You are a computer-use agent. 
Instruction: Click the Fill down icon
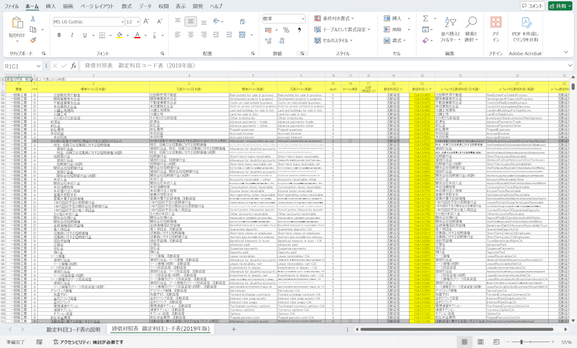(x=426, y=29)
